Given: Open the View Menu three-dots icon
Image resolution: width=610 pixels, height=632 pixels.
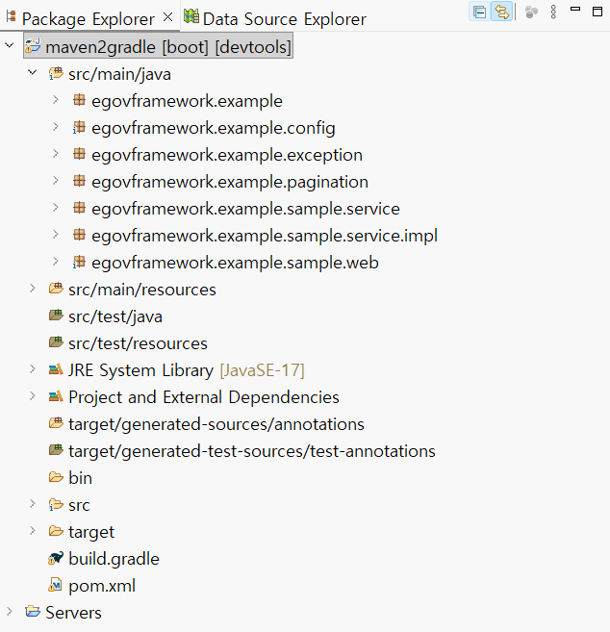Looking at the screenshot, I should [x=553, y=13].
